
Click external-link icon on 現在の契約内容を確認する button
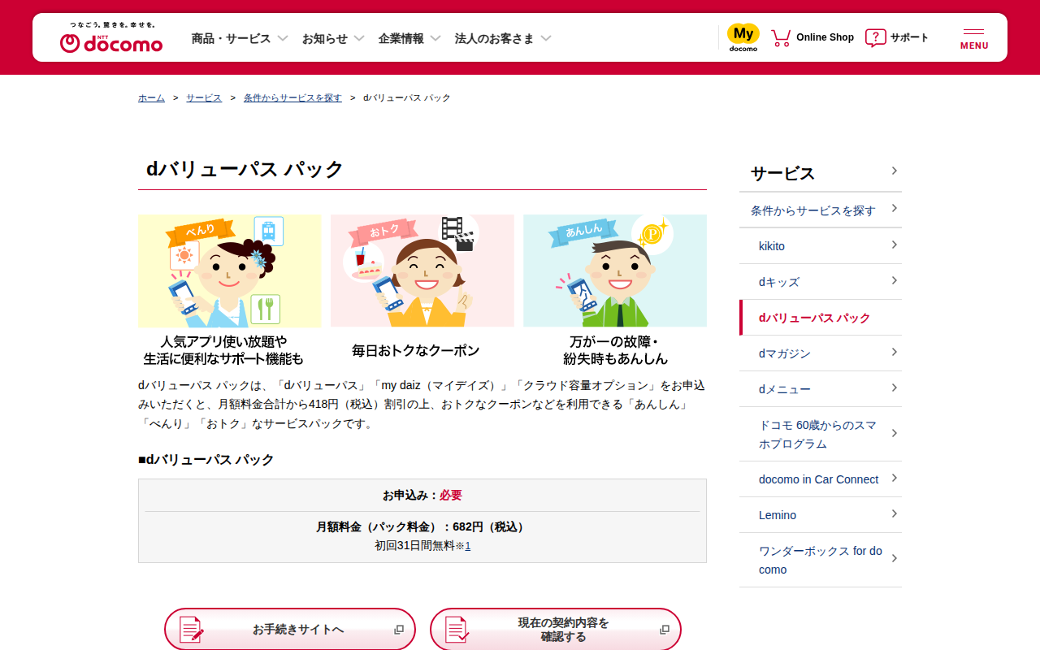click(x=665, y=630)
